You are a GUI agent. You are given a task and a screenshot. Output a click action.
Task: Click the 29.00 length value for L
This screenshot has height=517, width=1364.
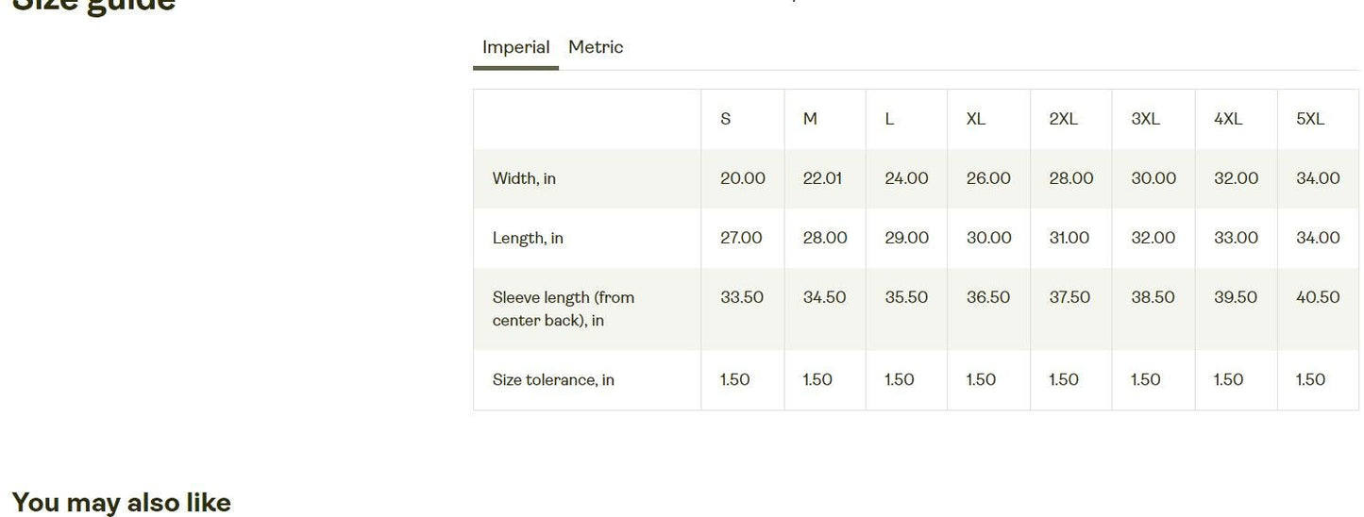(x=906, y=238)
